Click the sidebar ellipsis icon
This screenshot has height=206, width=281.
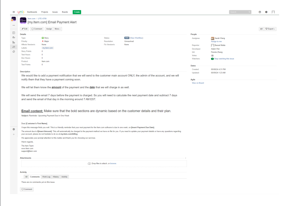[x=13, y=26]
